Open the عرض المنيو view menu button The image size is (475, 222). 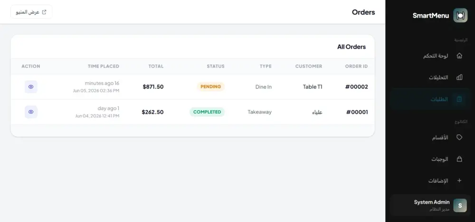(31, 12)
